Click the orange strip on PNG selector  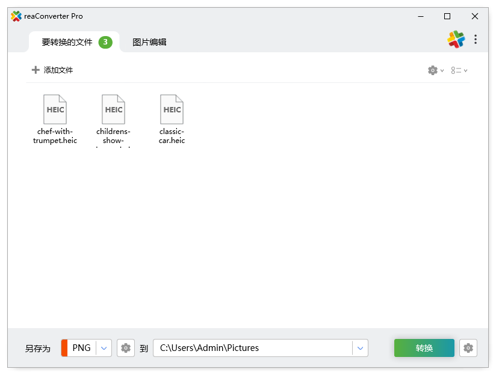click(x=64, y=348)
